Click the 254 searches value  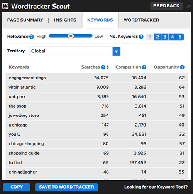click(105, 115)
